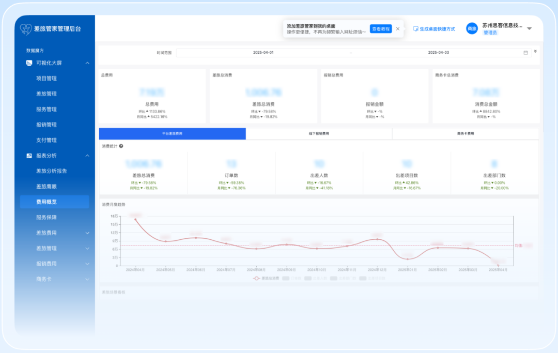Click the round 商旅 avatar icon
558x353 pixels.
click(472, 28)
